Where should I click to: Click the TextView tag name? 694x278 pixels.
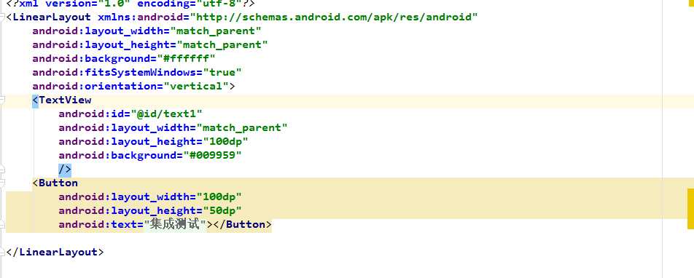click(65, 100)
